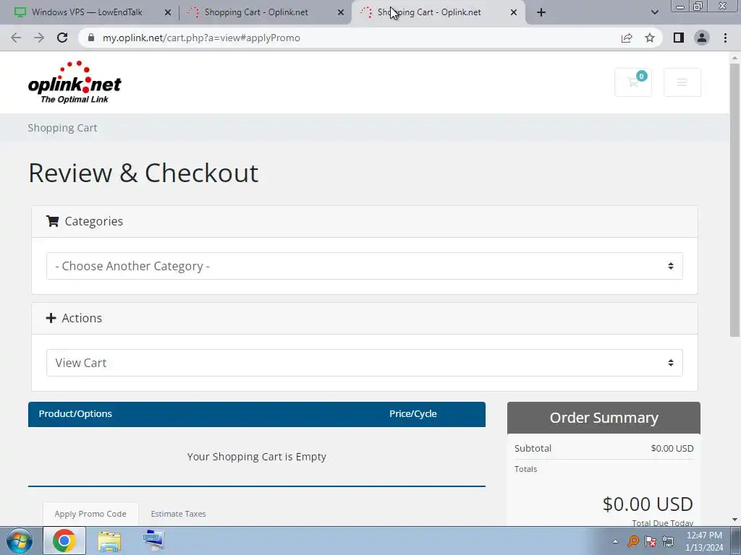Click the Order Summary header
741x555 pixels.
[604, 418]
